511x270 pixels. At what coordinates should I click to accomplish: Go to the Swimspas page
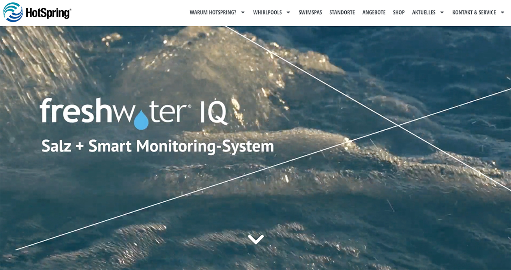(x=310, y=13)
